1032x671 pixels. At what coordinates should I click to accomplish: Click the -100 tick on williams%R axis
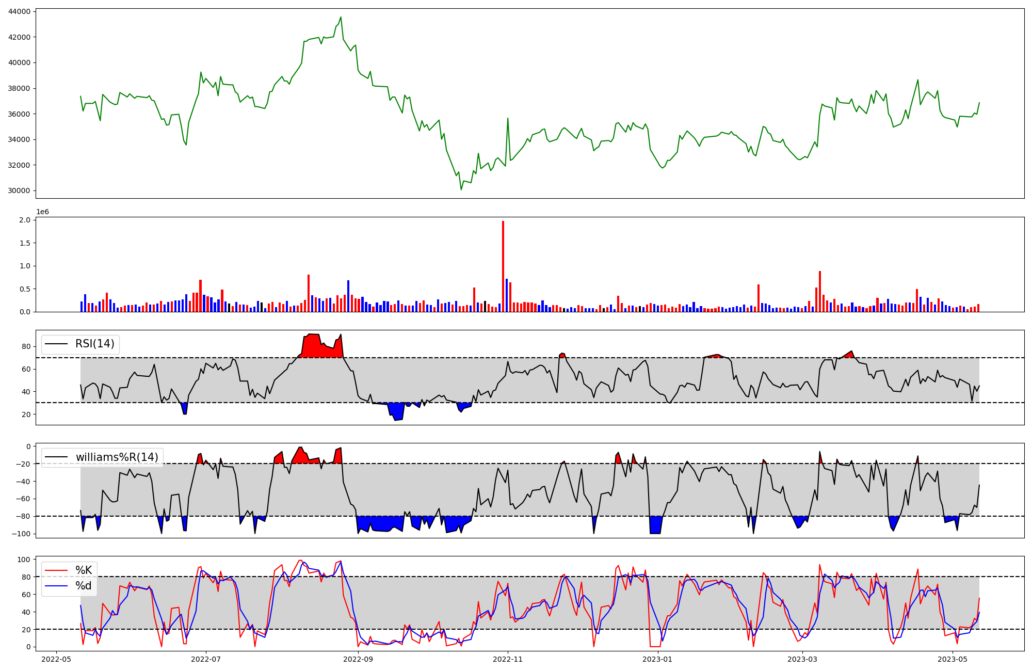22,534
